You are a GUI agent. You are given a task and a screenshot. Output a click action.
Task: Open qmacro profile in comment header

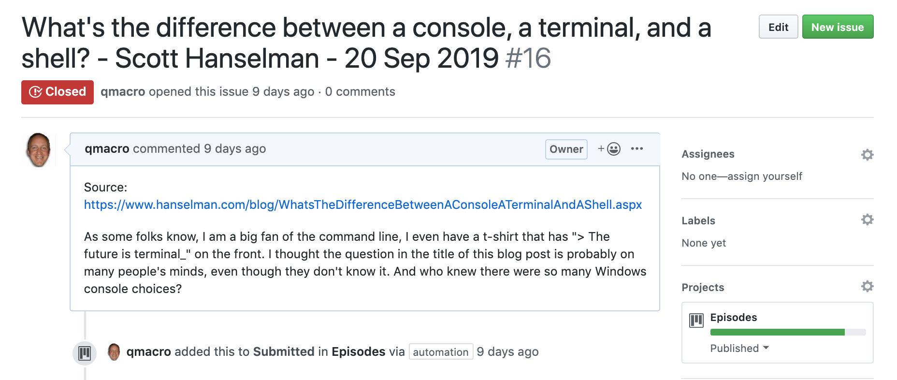(107, 149)
